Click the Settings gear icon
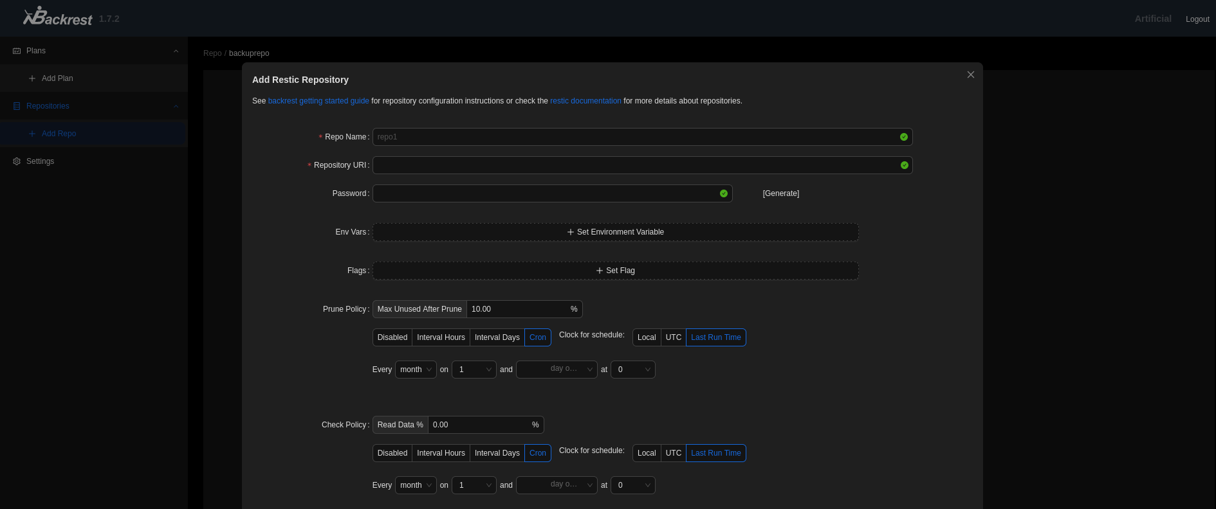Viewport: 1216px width, 509px height. pyautogui.click(x=17, y=161)
